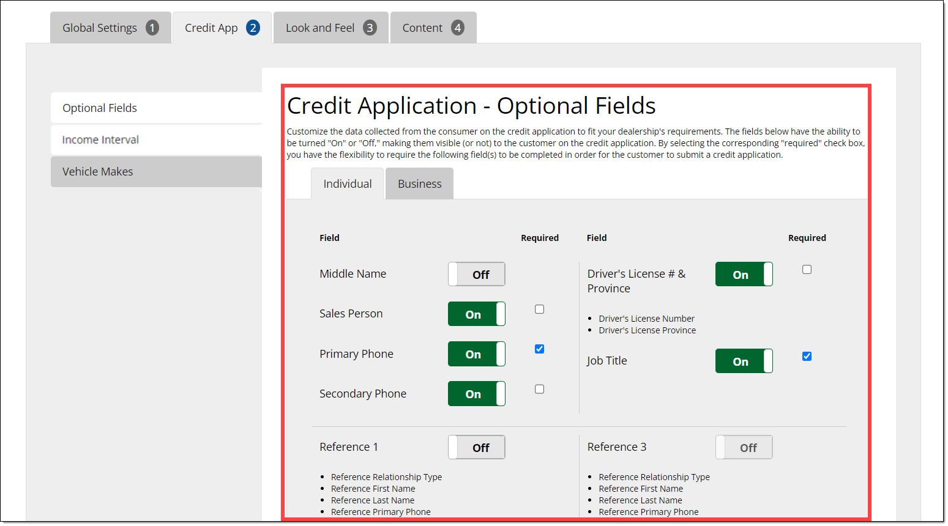Image resolution: width=948 pixels, height=526 pixels.
Task: Turn on the Middle Name toggle
Action: point(476,275)
